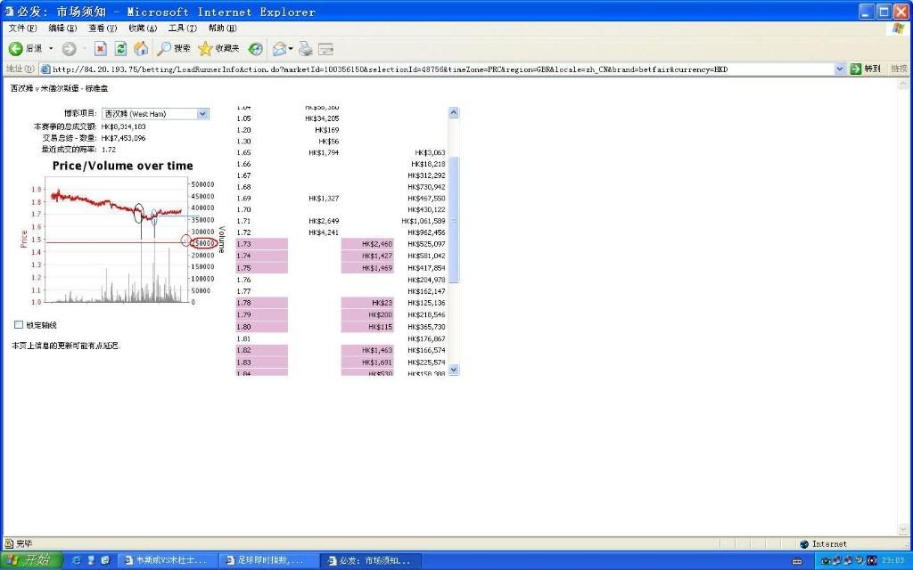The width and height of the screenshot is (913, 570).
Task: Click the 转到 Go button
Action: (865, 69)
